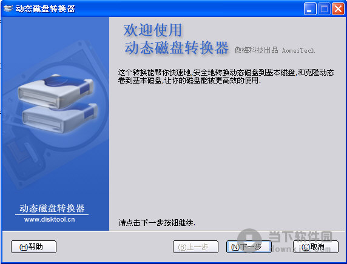
Task: Close the 动态磁盘转换器 wizard window
Action: coord(338,9)
